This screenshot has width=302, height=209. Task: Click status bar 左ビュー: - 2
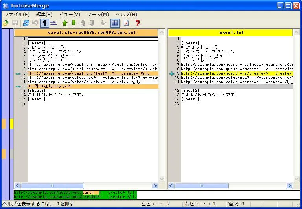click(155, 204)
